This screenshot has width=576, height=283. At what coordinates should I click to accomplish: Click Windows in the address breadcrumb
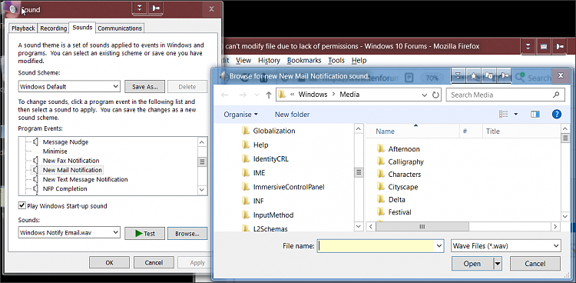[x=313, y=95]
